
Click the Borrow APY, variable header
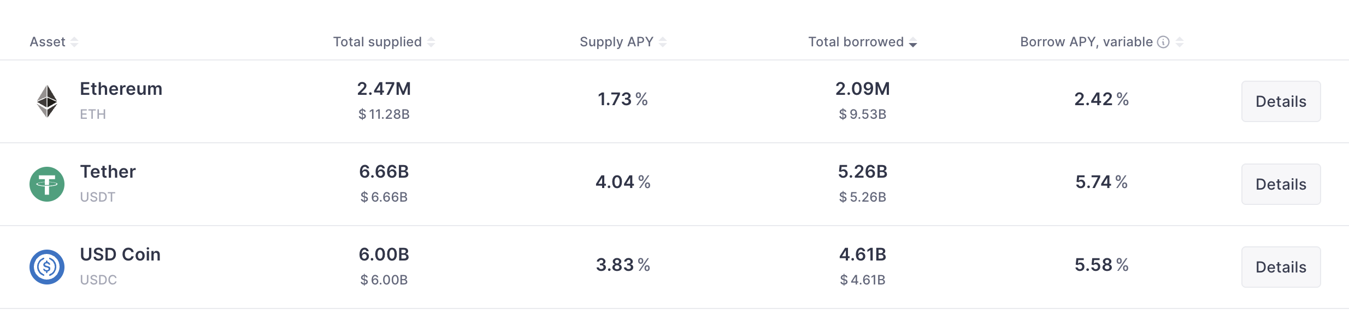tap(1086, 42)
